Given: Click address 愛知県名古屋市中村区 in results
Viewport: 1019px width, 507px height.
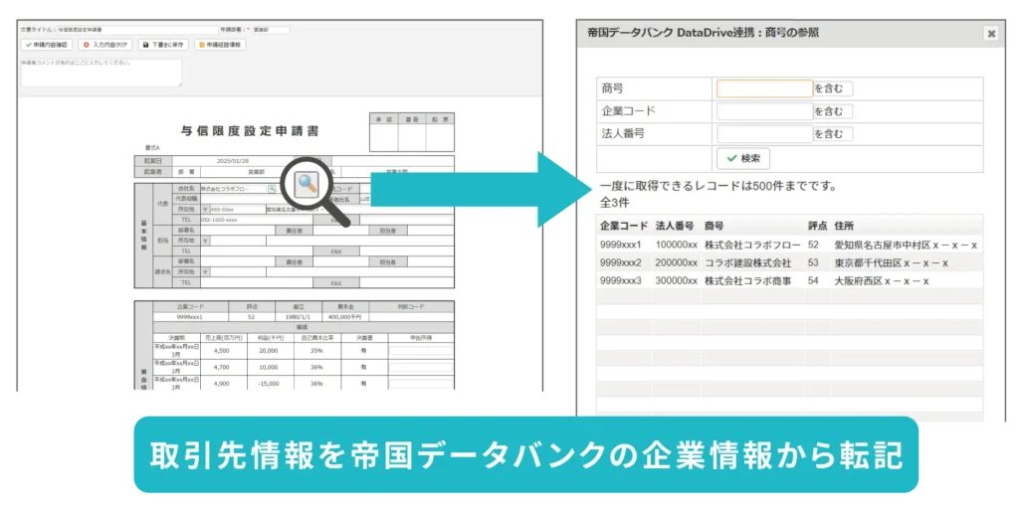Looking at the screenshot, I should click(x=906, y=246).
